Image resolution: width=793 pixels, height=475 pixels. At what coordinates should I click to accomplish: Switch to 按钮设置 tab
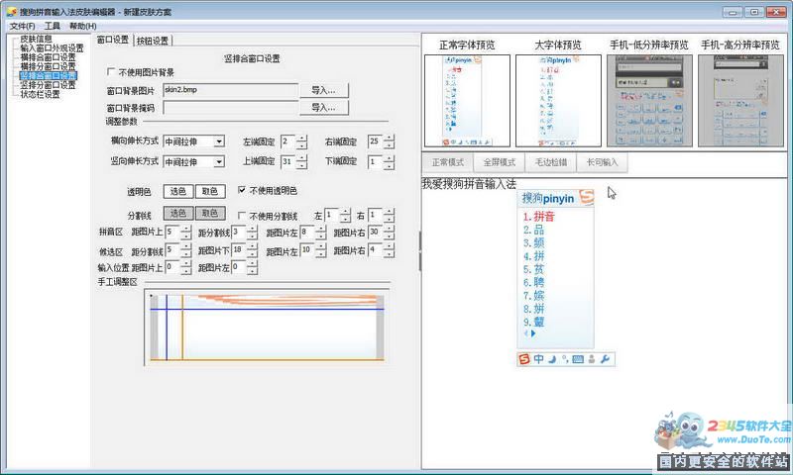coord(153,41)
